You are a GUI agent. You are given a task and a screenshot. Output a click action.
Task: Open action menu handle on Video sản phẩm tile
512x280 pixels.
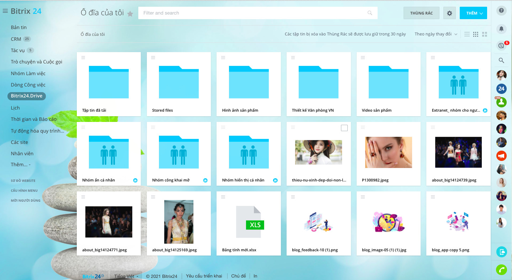point(363,57)
